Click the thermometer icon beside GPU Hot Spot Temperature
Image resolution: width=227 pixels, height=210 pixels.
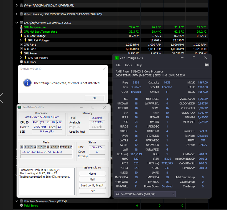(x=21, y=32)
